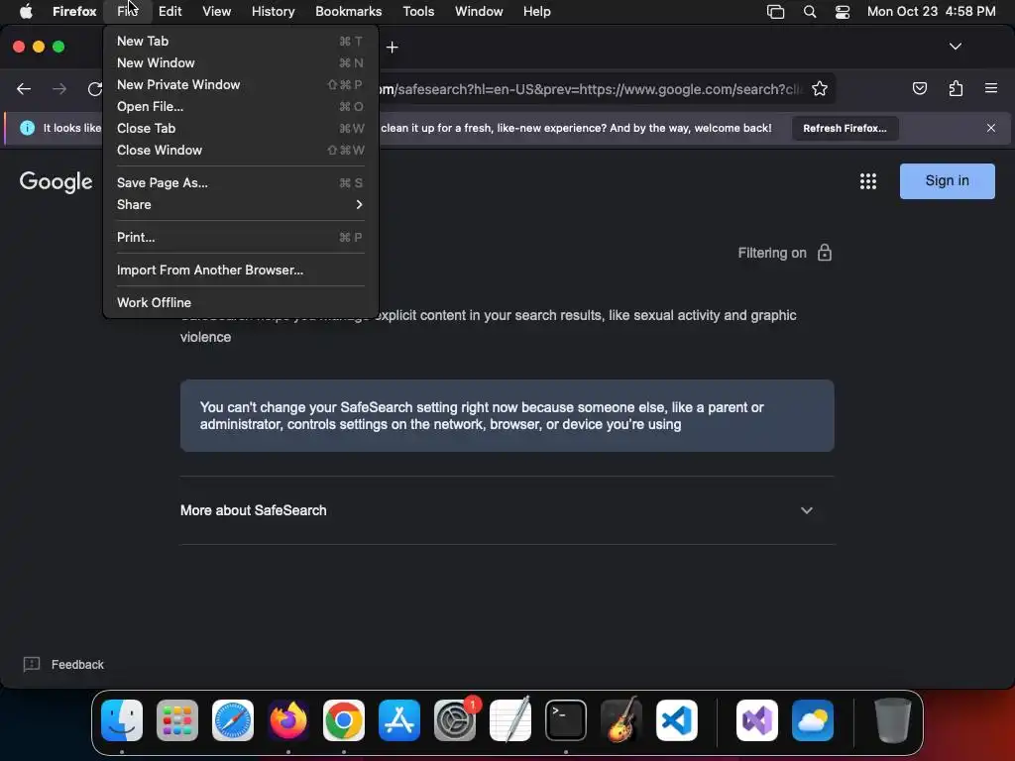Viewport: 1015px width, 761px height.
Task: Click the URL address bar field
Action: point(589,88)
